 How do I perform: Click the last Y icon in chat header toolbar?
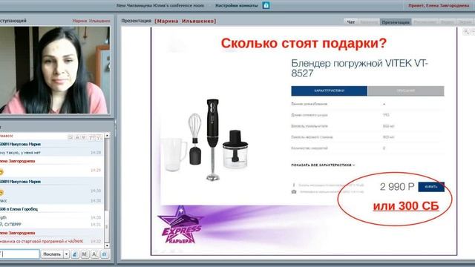[99, 137]
